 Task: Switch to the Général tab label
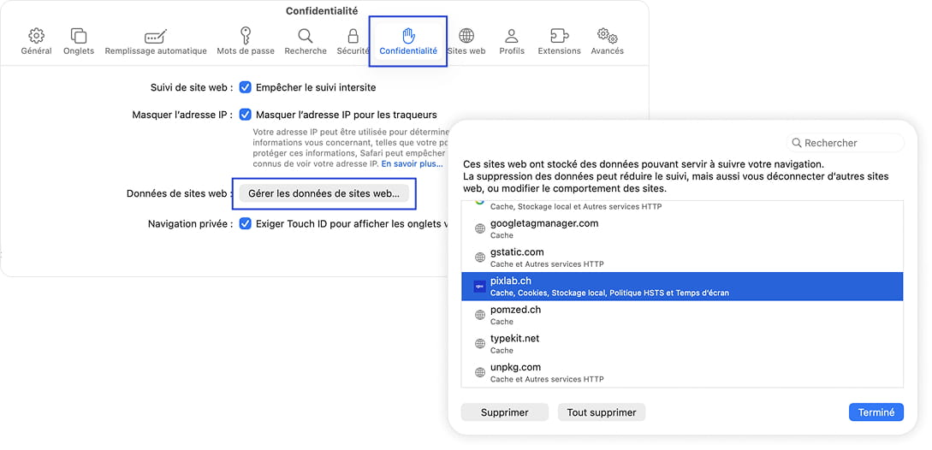coord(36,51)
